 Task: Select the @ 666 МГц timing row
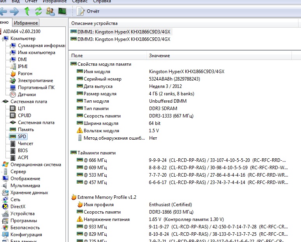181,160
